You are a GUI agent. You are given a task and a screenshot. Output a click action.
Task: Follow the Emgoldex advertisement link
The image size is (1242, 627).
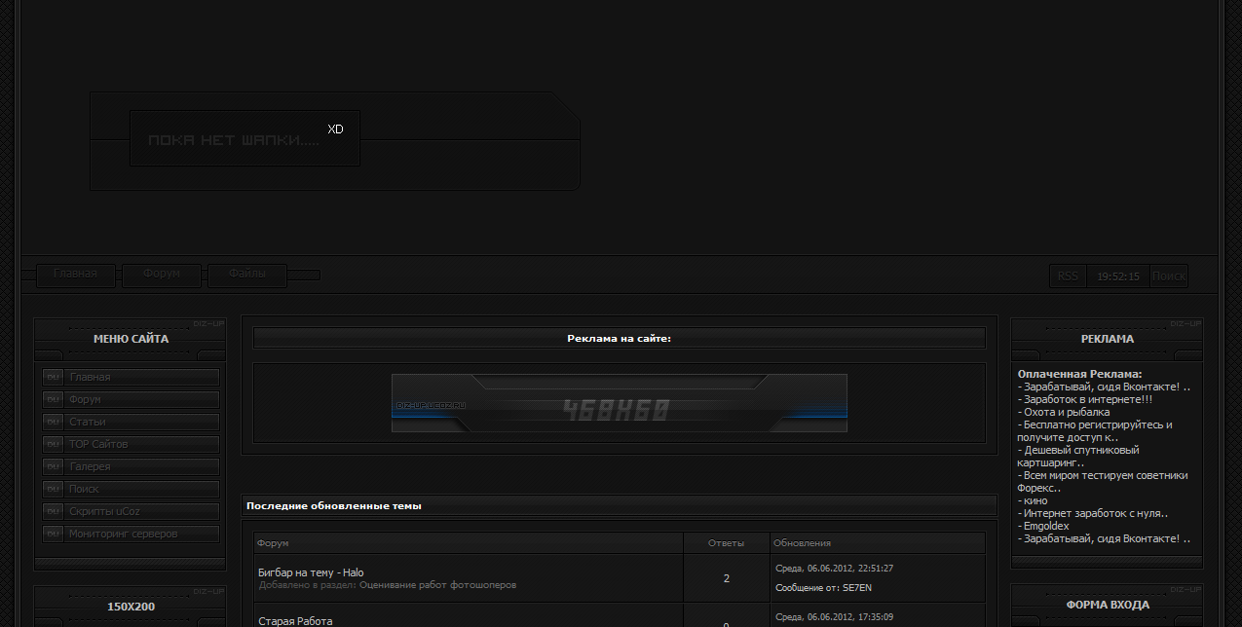(1046, 526)
